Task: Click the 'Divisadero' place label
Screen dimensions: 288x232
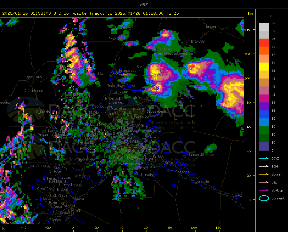Action: pos(156,111)
